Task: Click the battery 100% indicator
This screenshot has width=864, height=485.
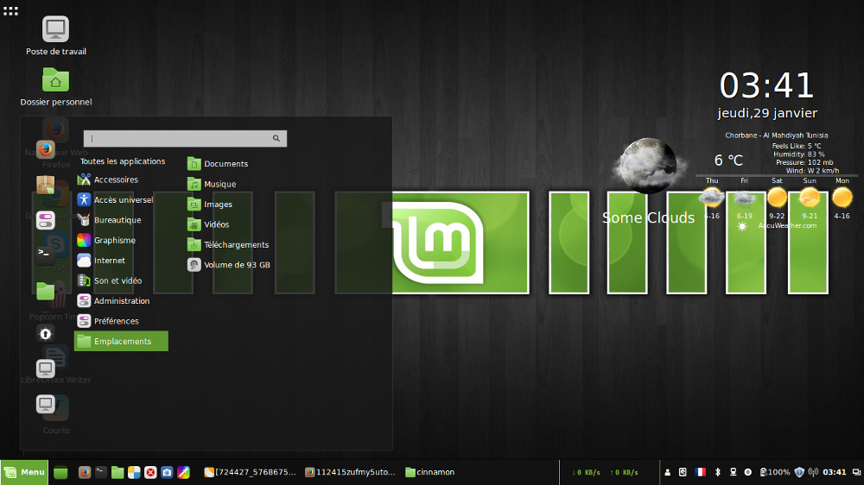Action: 775,472
